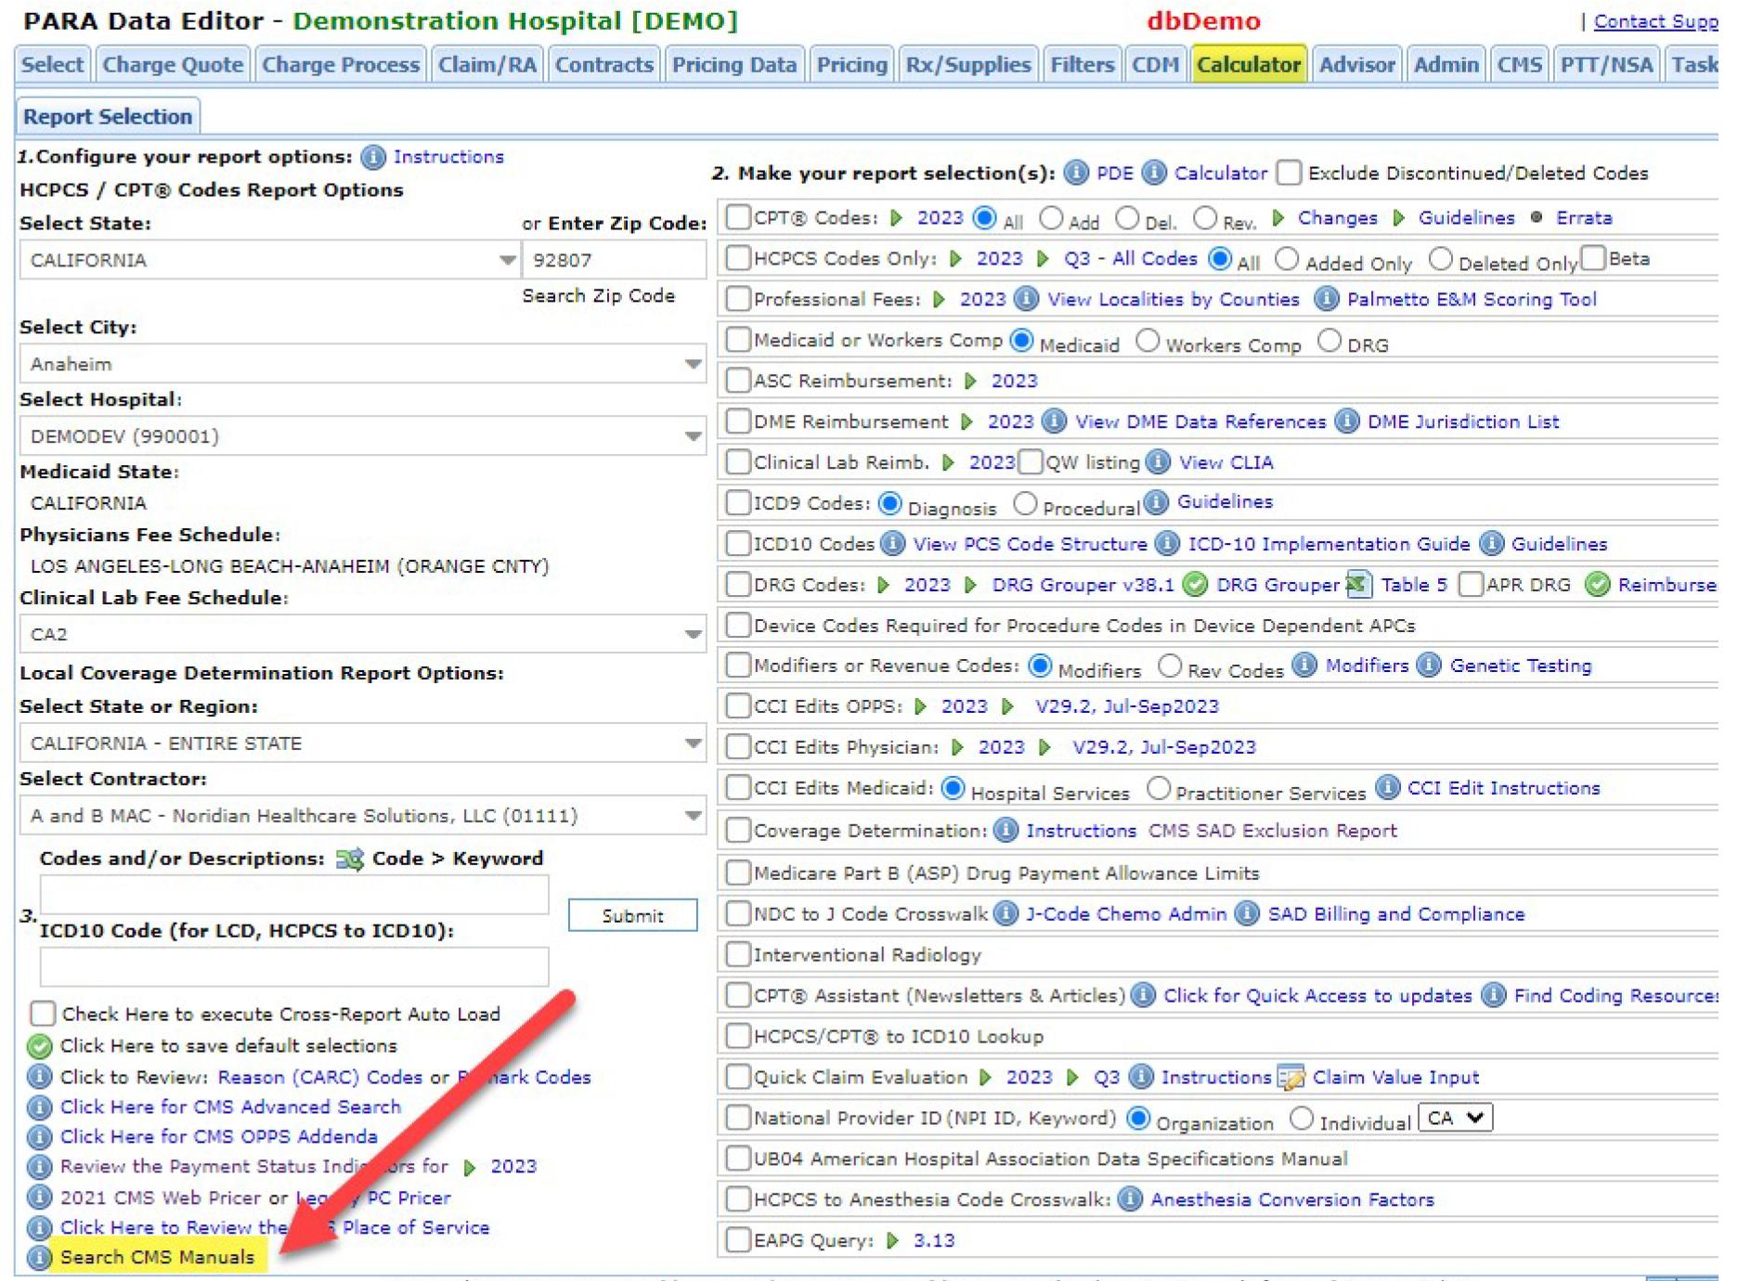Click green check icon before Reimbursement link
The height and width of the screenshot is (1281, 1738).
click(x=1598, y=586)
